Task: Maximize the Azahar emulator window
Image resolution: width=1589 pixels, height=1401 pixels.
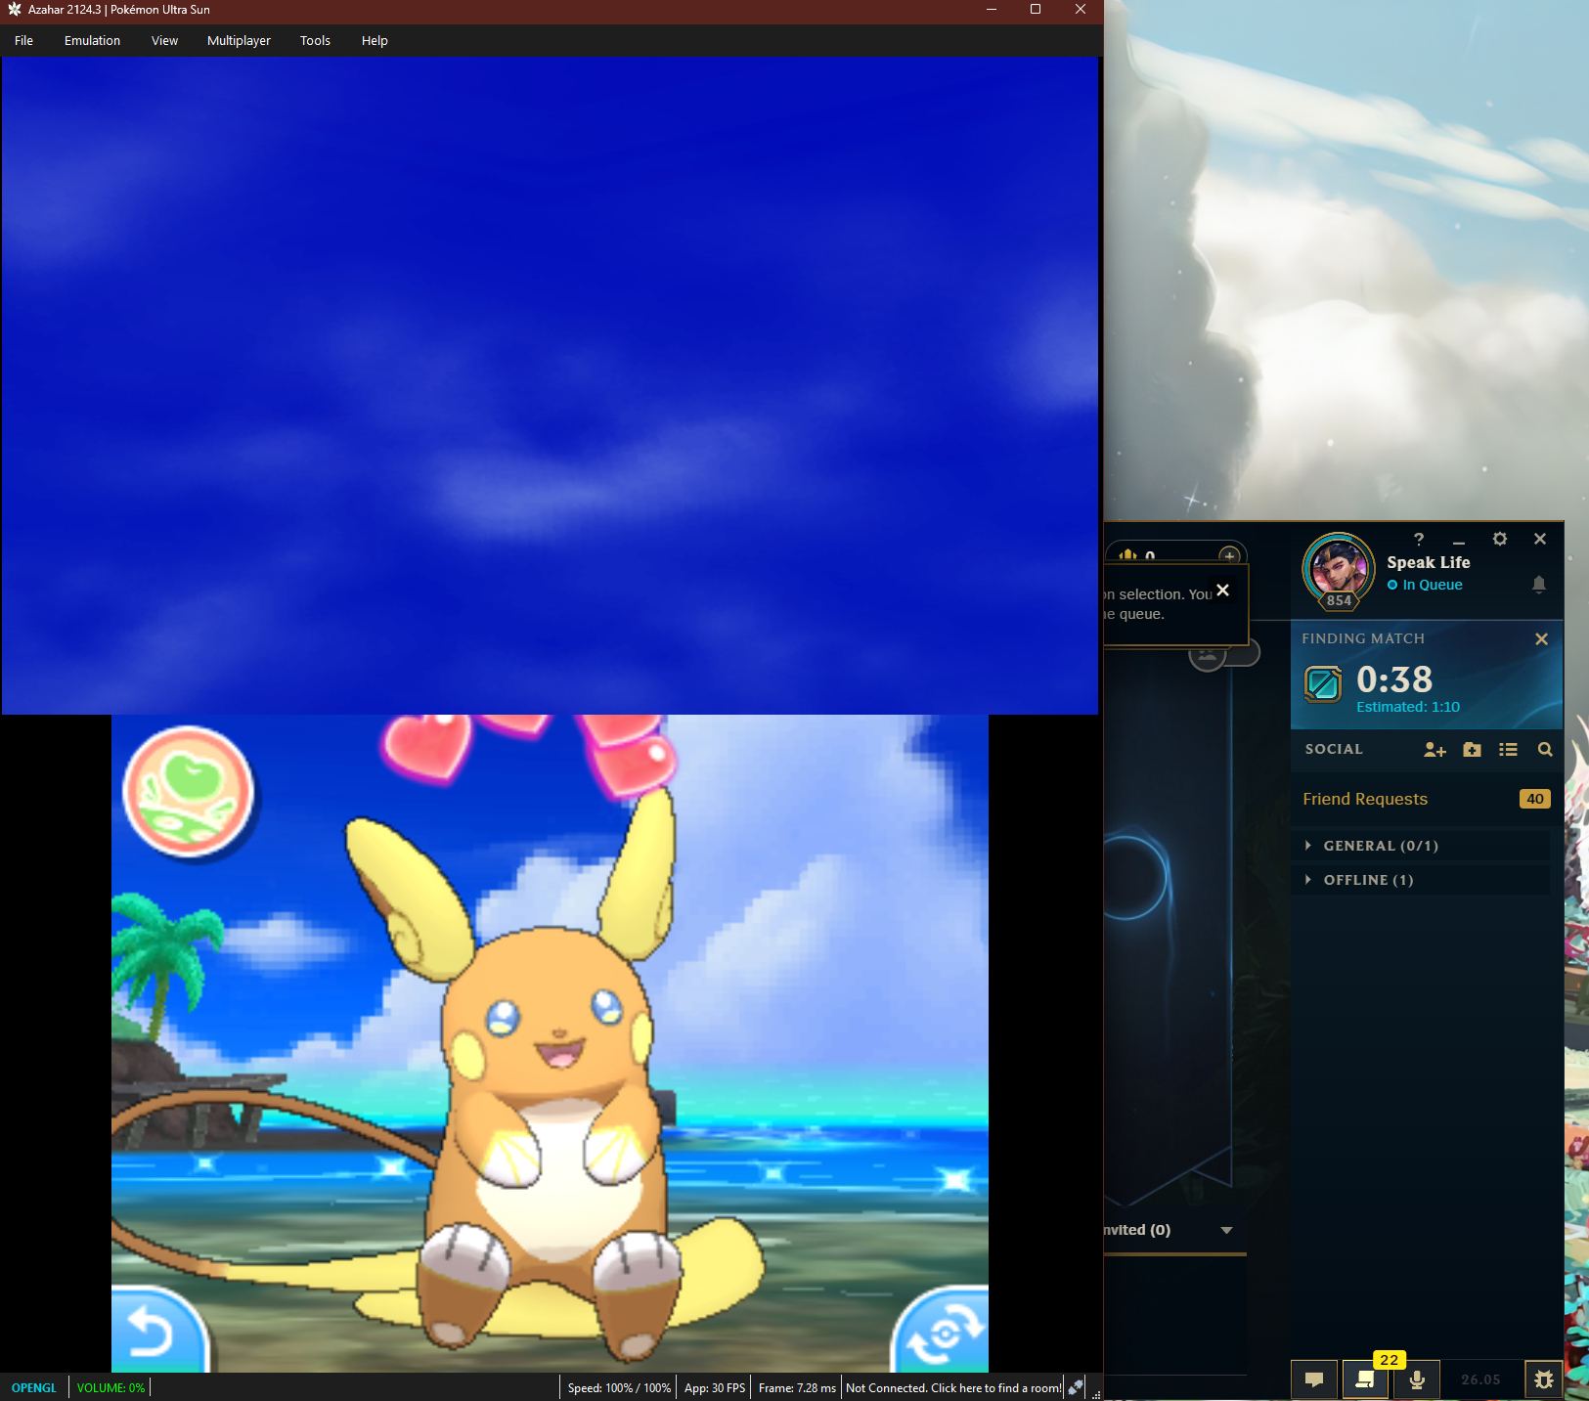Action: point(1036,10)
